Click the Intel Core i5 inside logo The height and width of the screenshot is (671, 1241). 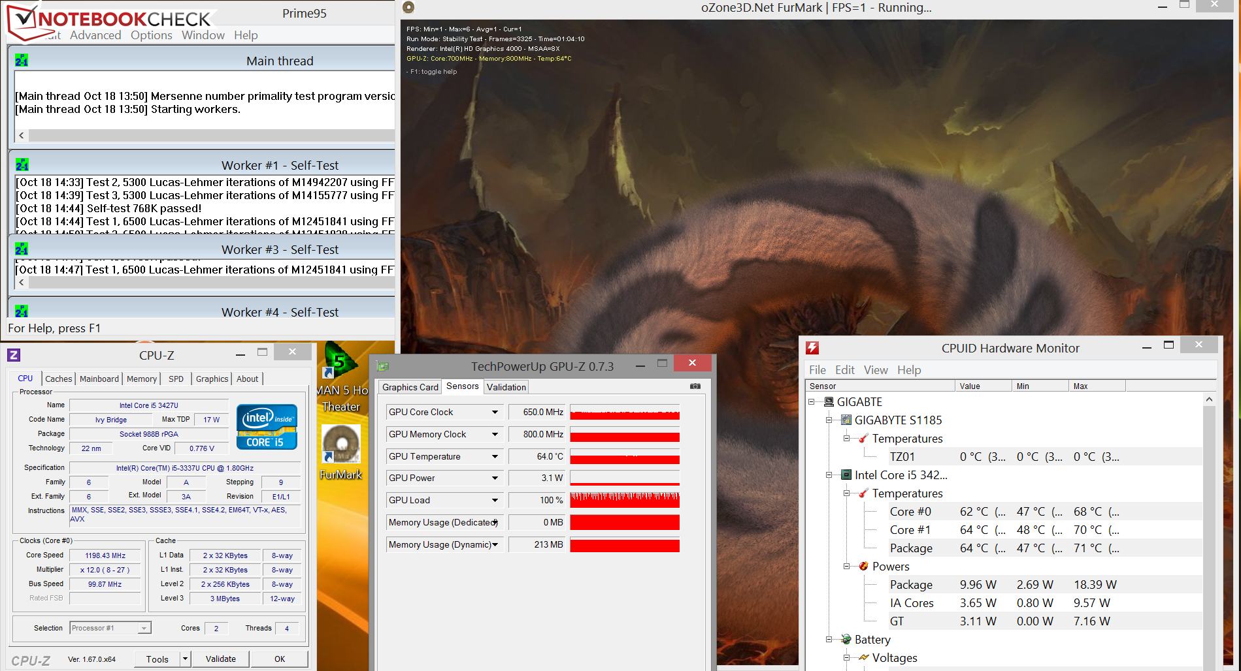267,427
